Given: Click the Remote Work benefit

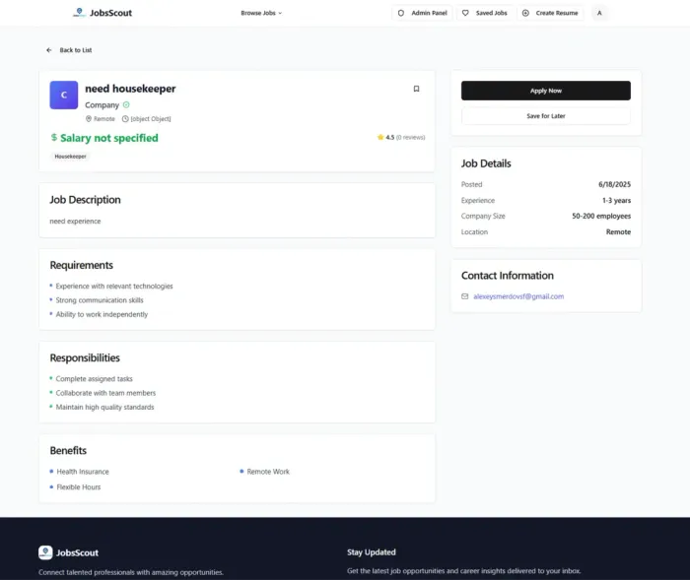Looking at the screenshot, I should [x=268, y=472].
